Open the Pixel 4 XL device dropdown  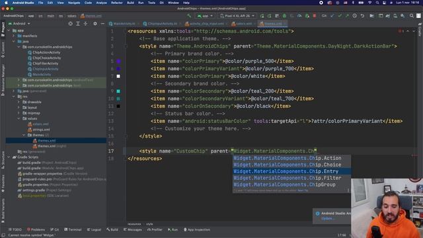point(237,16)
